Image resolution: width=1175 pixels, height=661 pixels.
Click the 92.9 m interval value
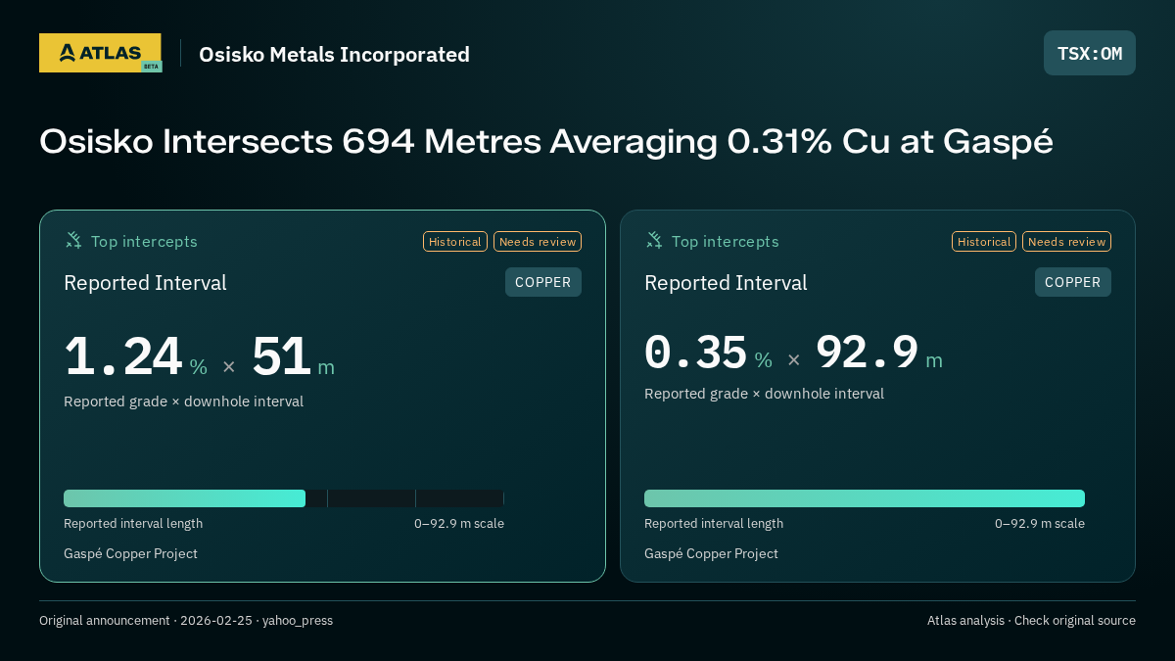[878, 353]
